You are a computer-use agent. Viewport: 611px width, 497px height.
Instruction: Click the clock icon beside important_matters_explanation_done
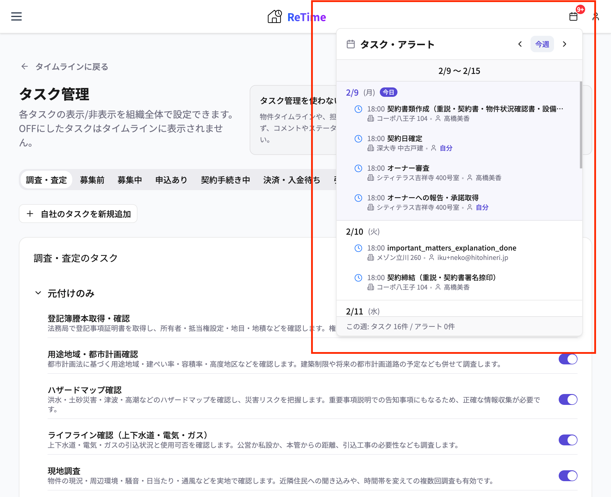(x=358, y=248)
